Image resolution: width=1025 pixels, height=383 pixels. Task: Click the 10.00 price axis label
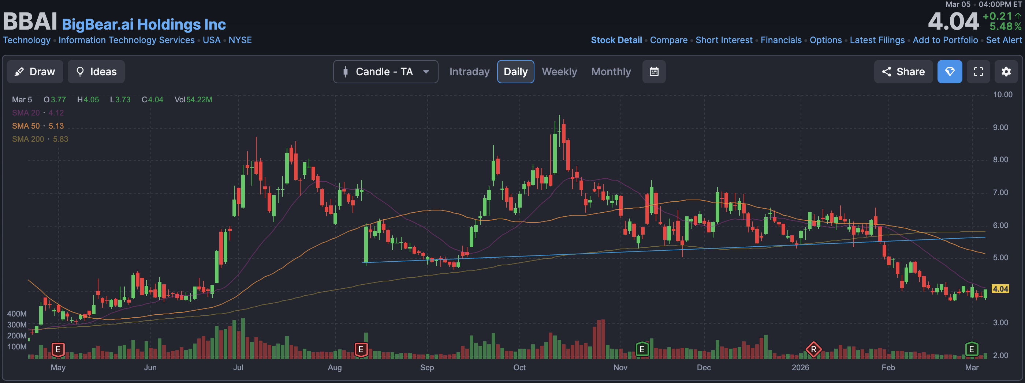tap(1002, 95)
